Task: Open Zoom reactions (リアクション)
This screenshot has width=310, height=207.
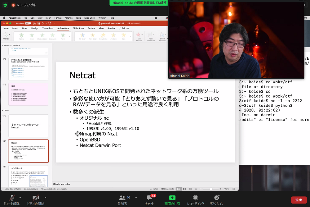Action: [216, 200]
